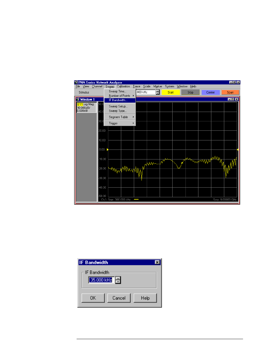Open the File menu

pos(78,86)
